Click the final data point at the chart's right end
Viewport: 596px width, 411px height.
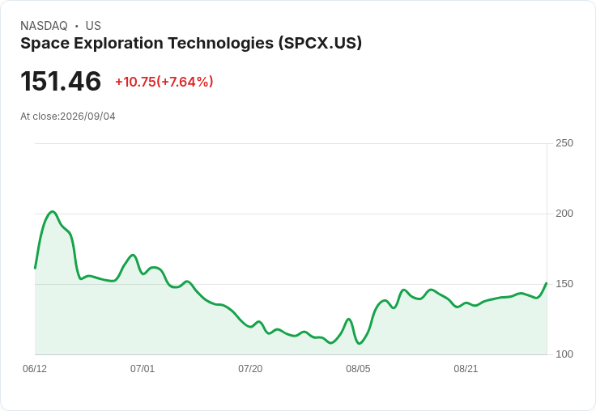tap(547, 283)
